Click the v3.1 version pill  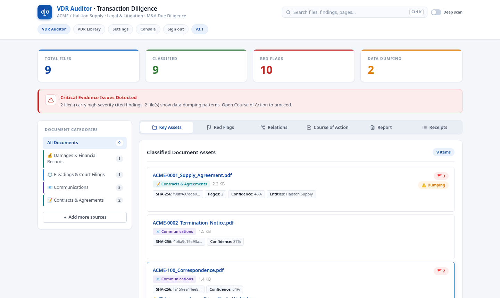(200, 29)
